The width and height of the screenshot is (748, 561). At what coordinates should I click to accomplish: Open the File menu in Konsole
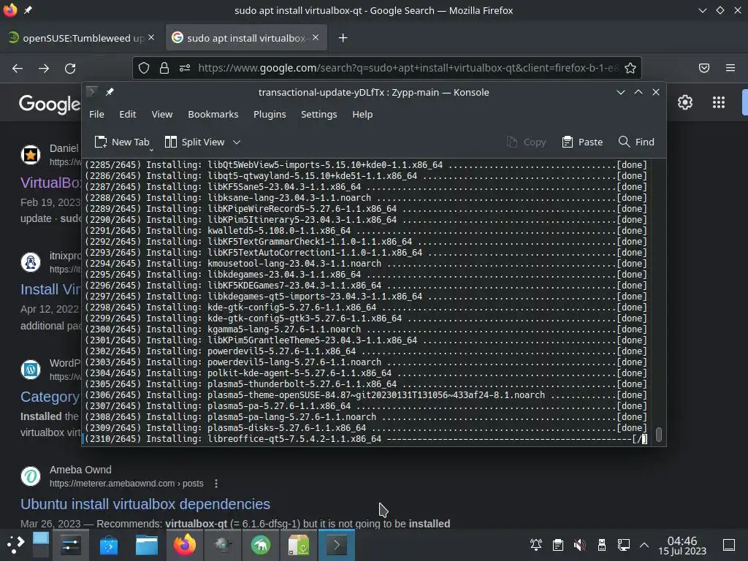tap(96, 114)
